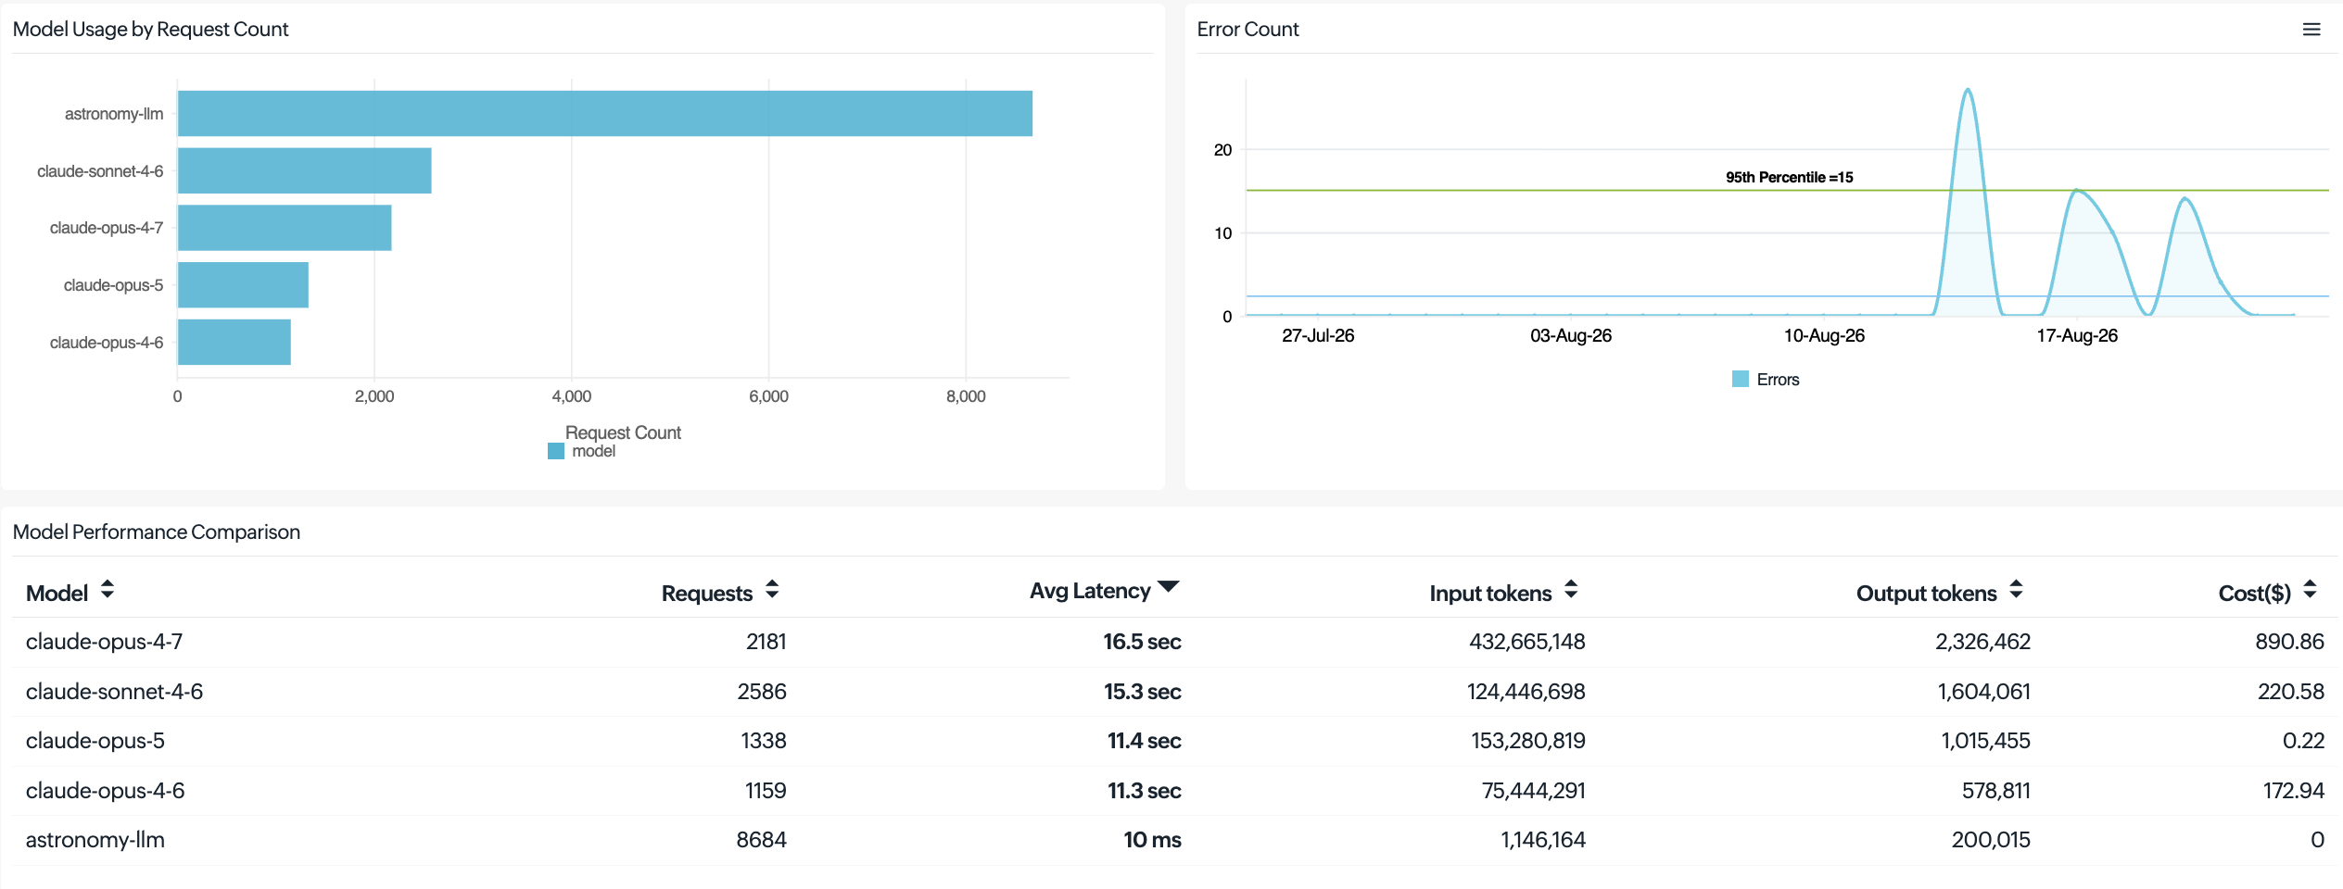The image size is (2343, 889).
Task: Click the 432,665,148 input tokens value
Action: coord(1526,642)
